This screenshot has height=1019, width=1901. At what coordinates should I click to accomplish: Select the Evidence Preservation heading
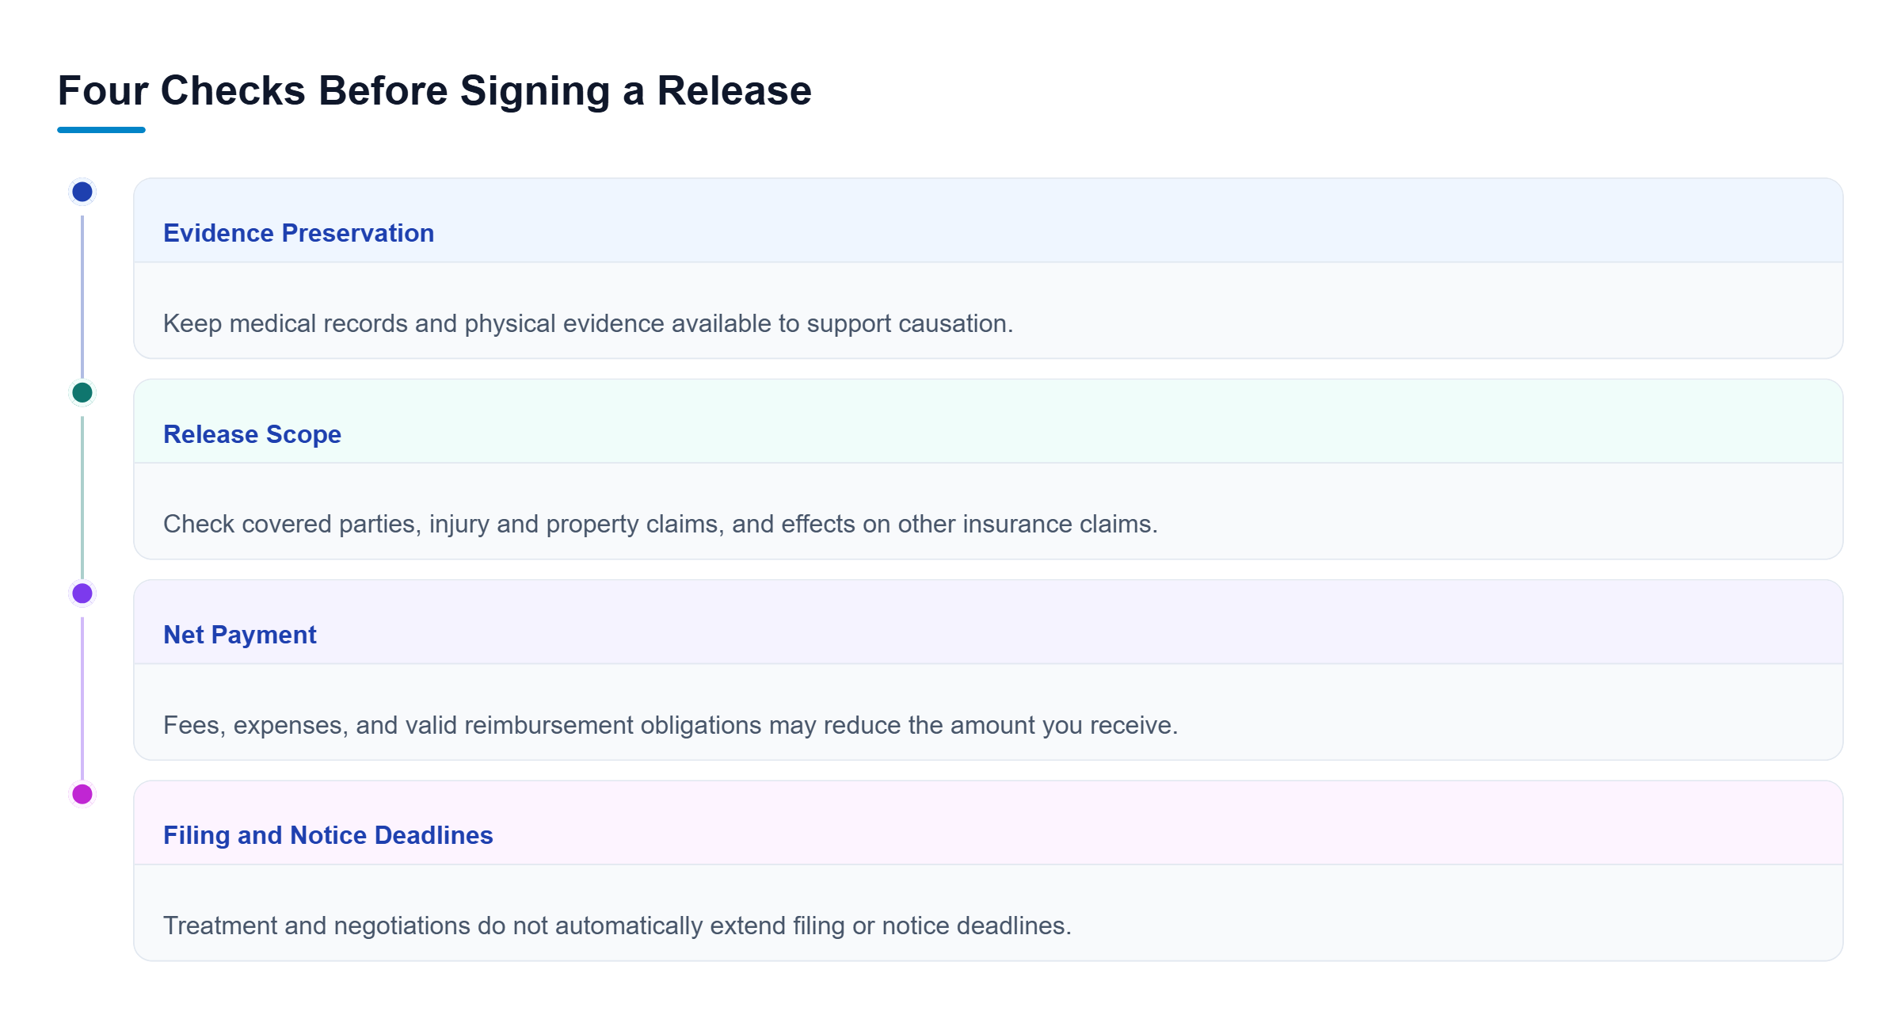[x=299, y=233]
